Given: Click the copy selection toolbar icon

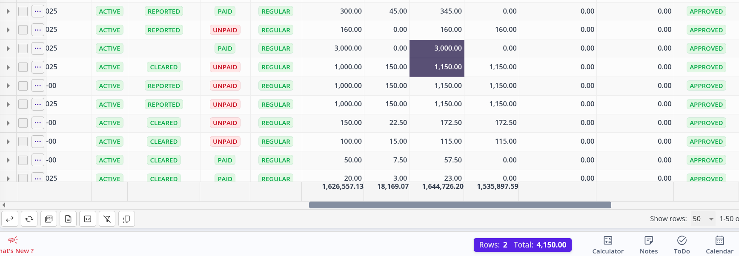Looking at the screenshot, I should pyautogui.click(x=126, y=219).
